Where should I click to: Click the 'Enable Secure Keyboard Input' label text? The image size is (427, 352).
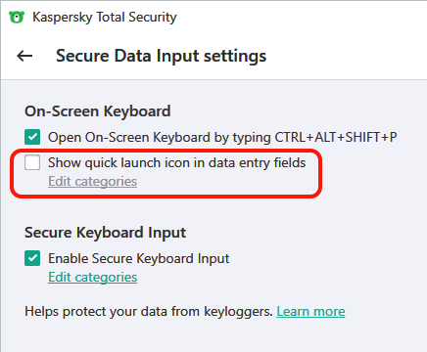coord(139,258)
